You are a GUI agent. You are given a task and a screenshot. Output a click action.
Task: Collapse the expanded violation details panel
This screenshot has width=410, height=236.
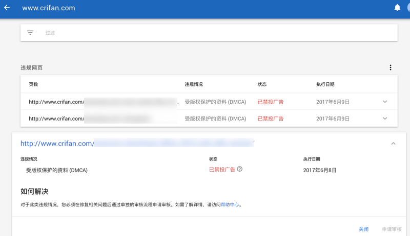pos(393,144)
